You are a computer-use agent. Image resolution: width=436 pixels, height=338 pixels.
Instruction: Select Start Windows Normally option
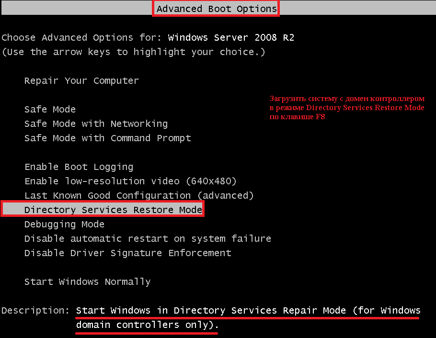tap(87, 282)
